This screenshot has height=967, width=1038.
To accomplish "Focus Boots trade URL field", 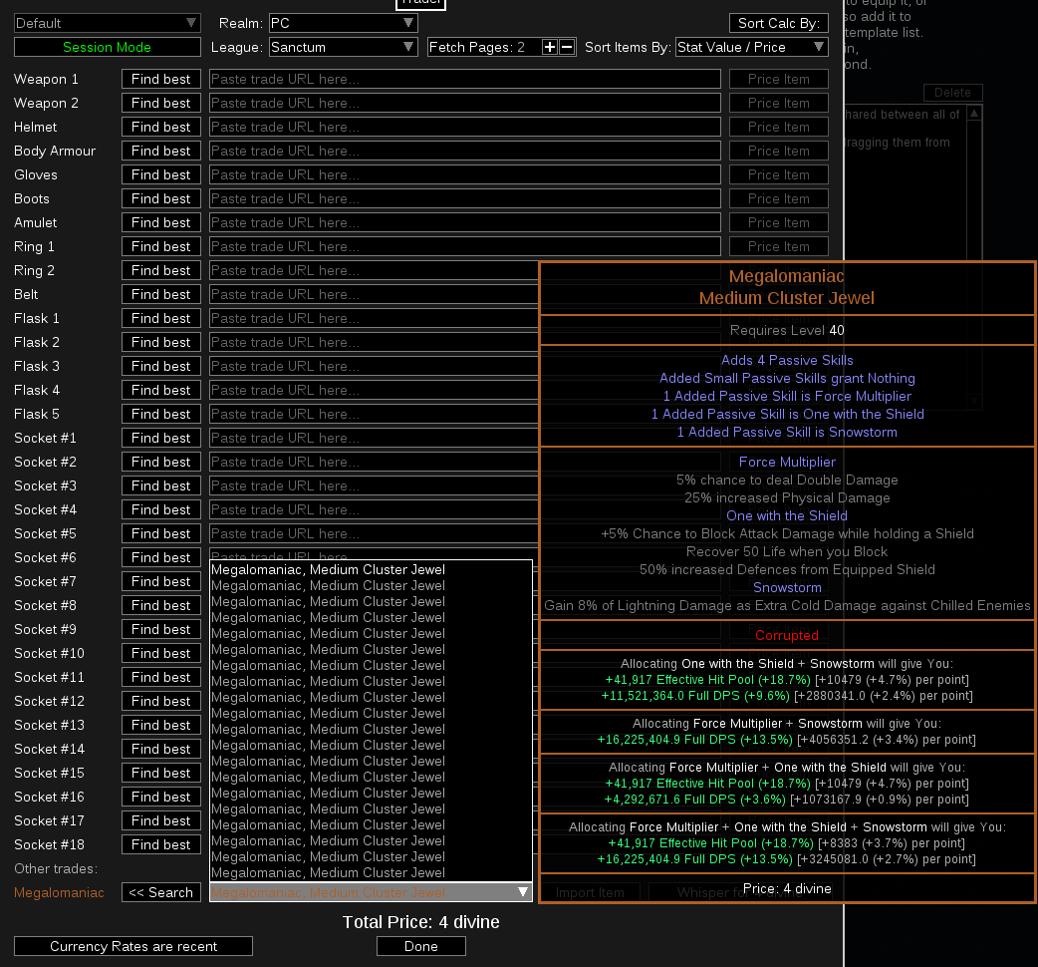I will pyautogui.click(x=465, y=198).
